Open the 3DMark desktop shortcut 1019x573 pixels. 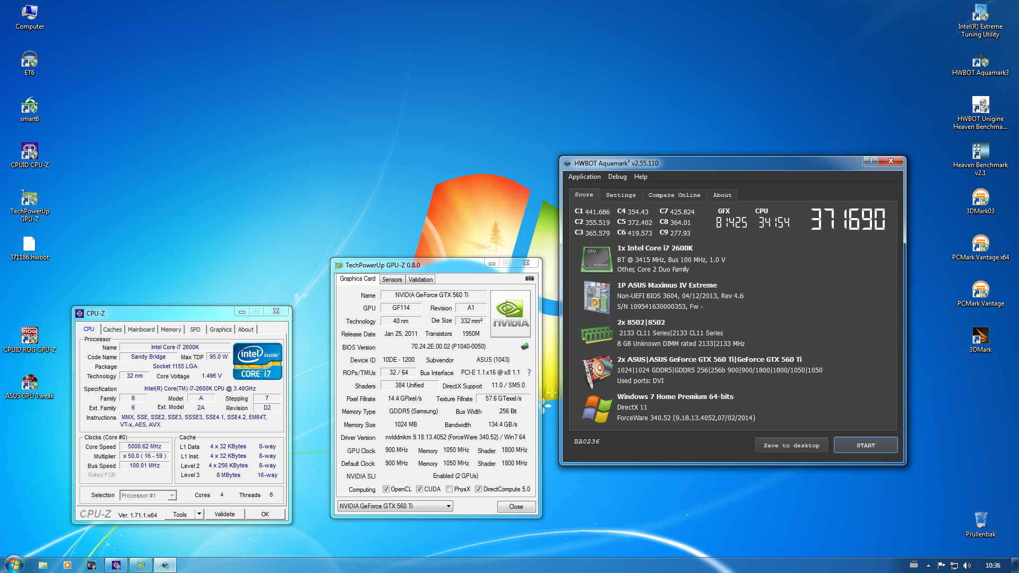pyautogui.click(x=980, y=340)
